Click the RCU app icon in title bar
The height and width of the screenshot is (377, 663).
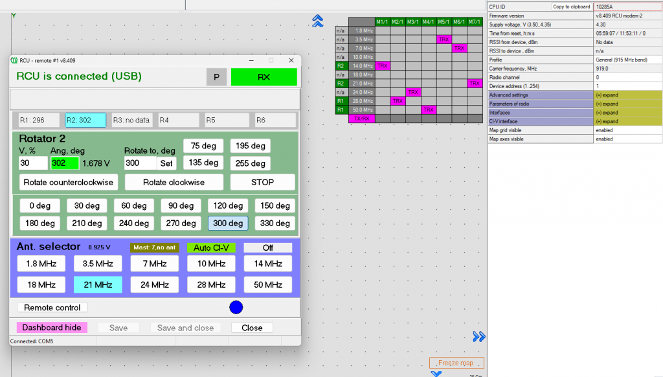point(14,60)
